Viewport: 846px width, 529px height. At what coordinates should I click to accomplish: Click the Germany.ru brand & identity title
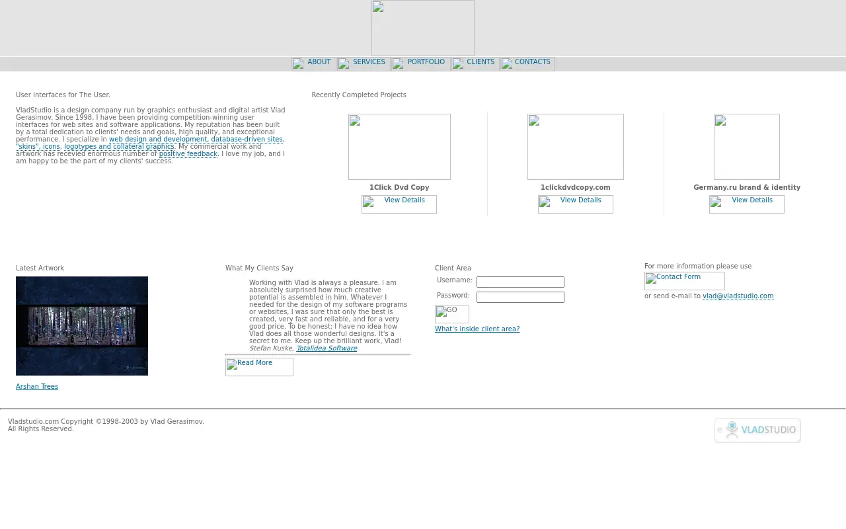747,188
